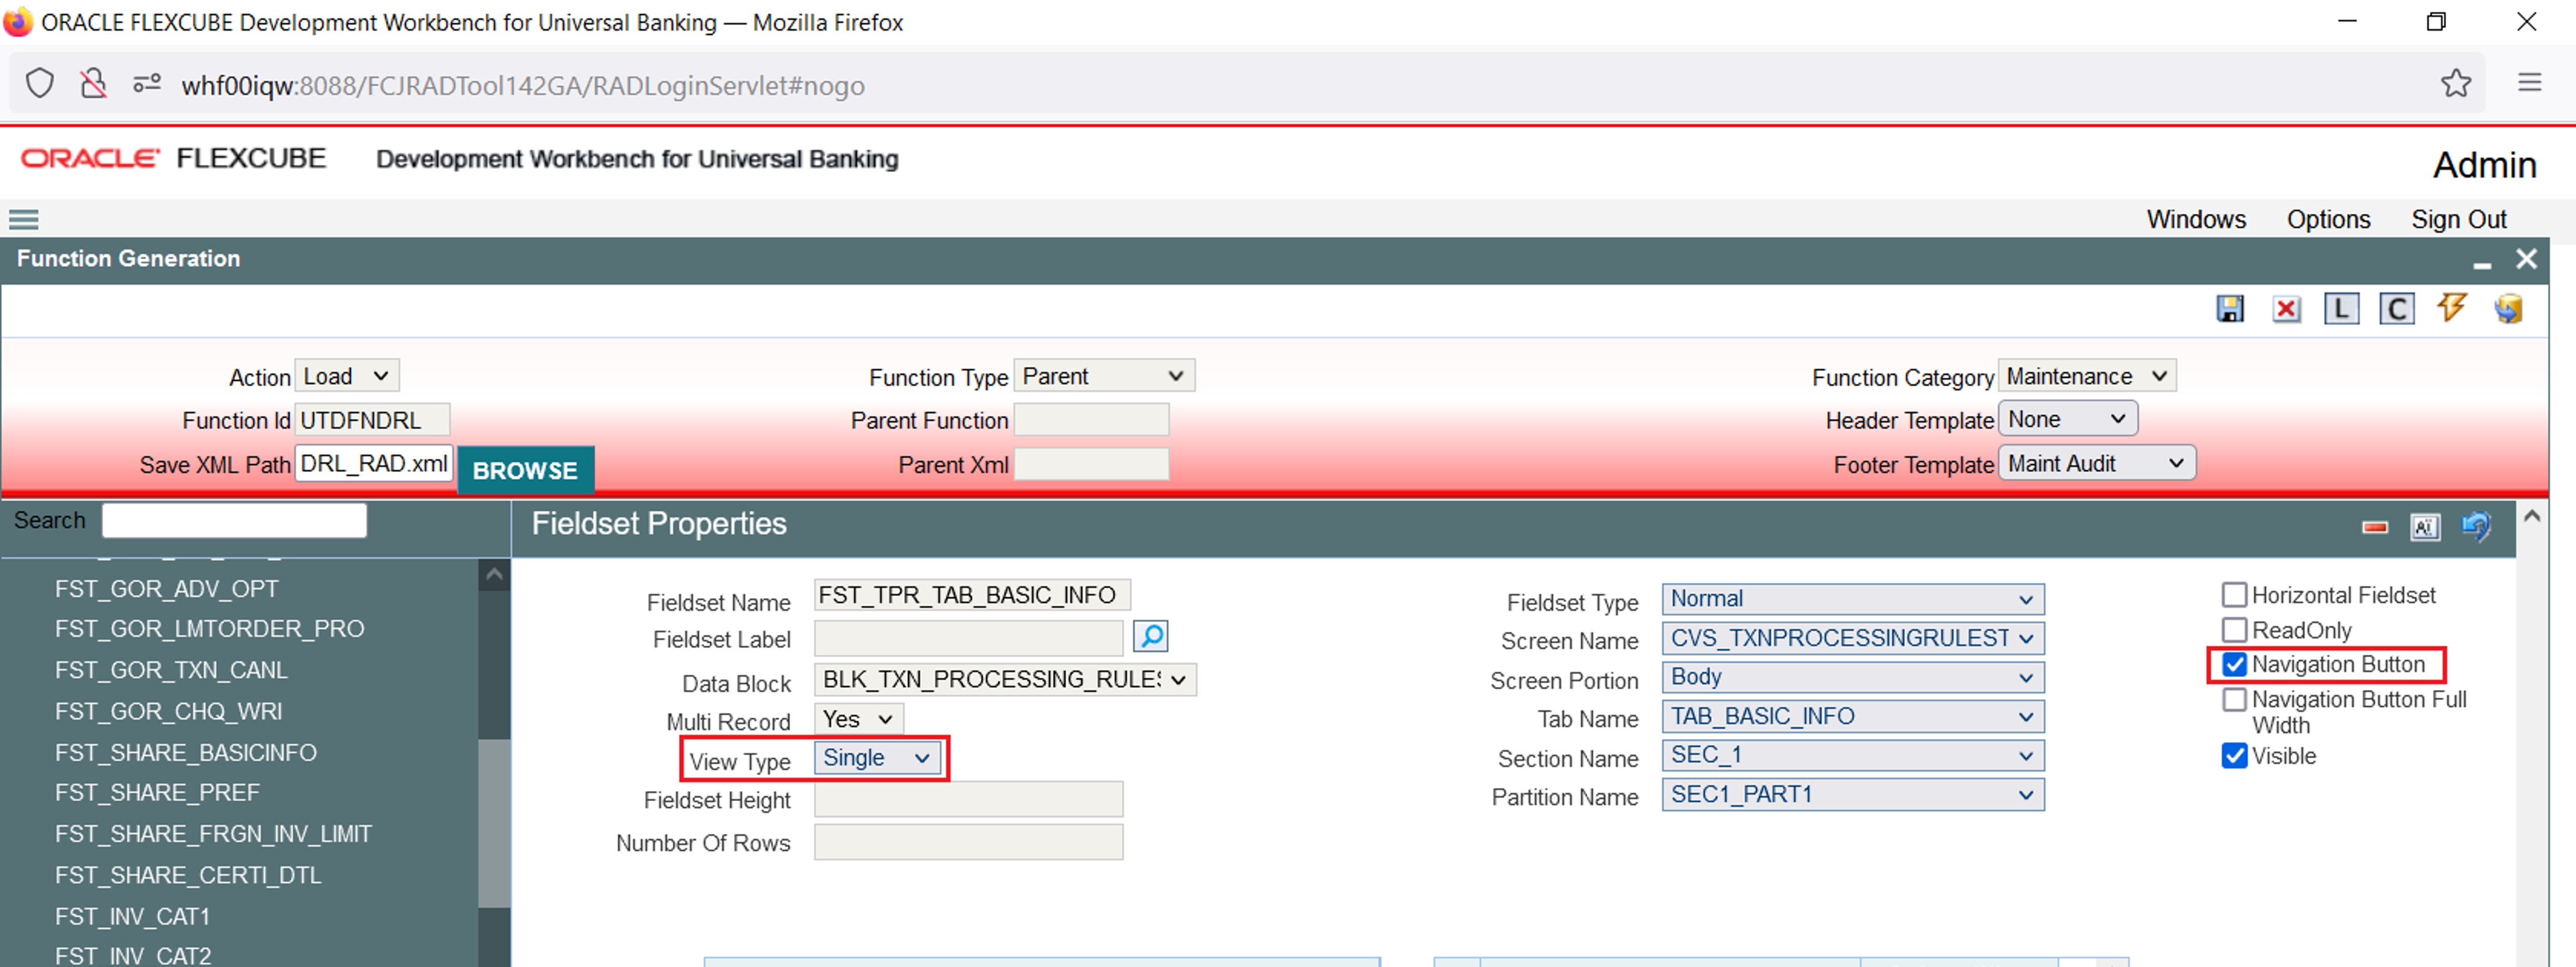Click the BROWSE button
This screenshot has height=967, width=2576.
tap(525, 469)
